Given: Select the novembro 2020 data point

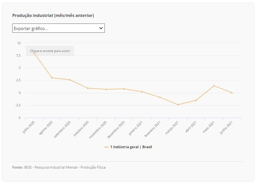Looking at the screenshot, I should point(106,89).
